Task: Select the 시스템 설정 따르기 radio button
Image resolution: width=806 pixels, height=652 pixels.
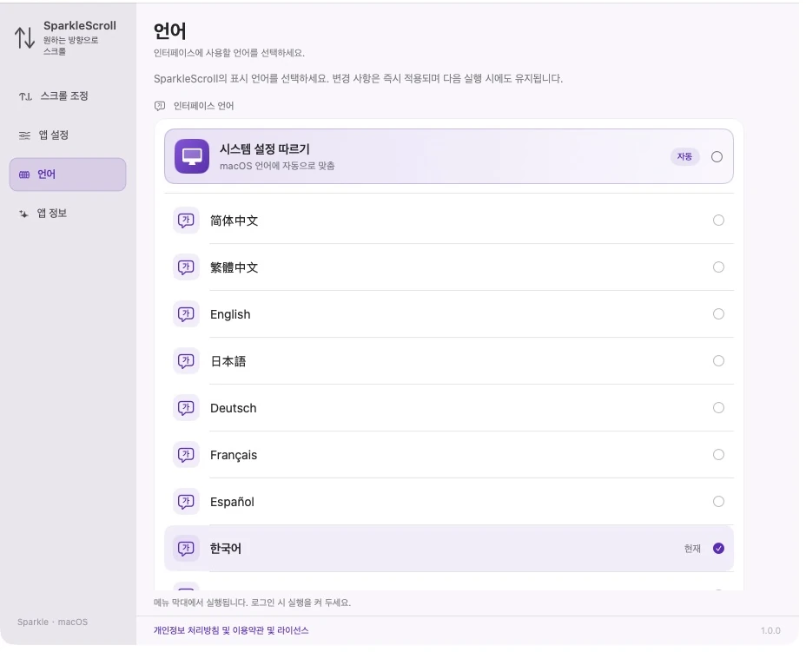Action: (x=717, y=157)
